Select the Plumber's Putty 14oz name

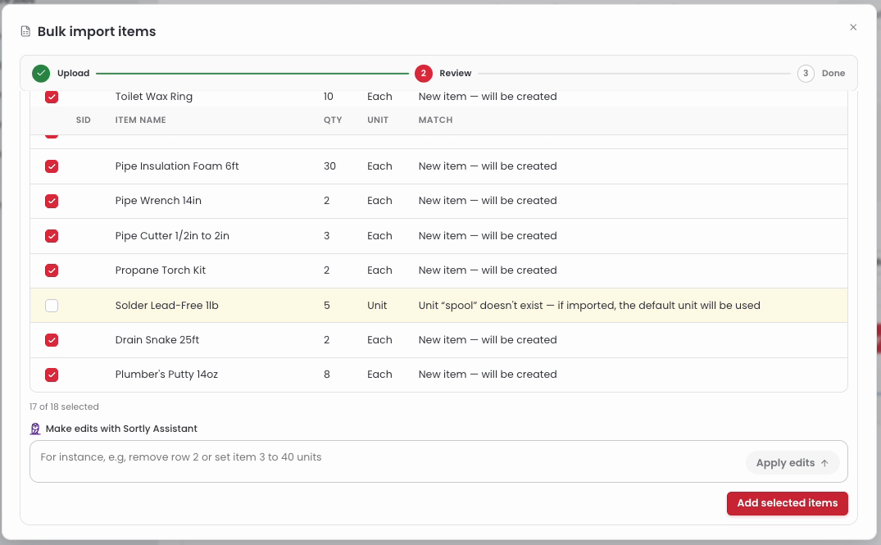(166, 375)
